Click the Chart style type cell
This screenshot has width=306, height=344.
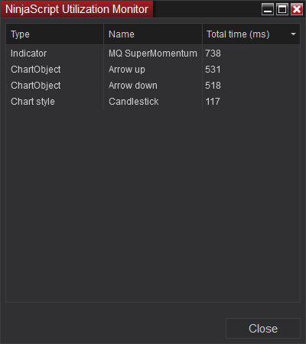coord(33,102)
